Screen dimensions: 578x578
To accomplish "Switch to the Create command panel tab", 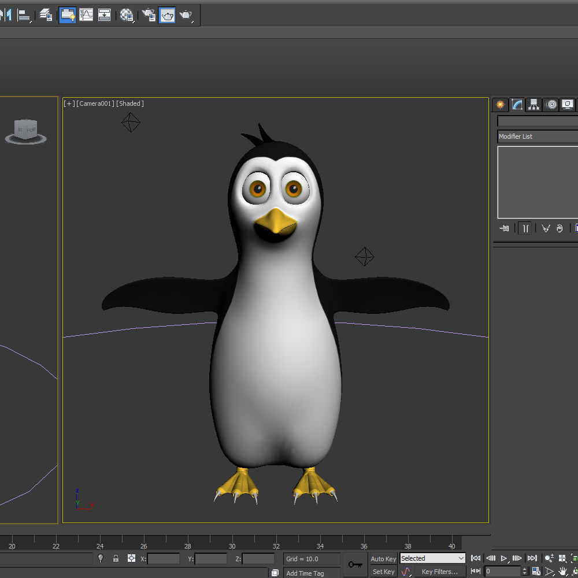I will 500,105.
